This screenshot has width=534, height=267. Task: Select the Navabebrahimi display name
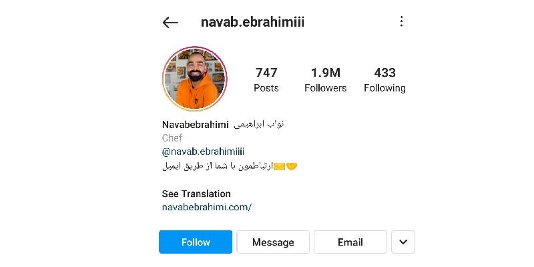196,125
